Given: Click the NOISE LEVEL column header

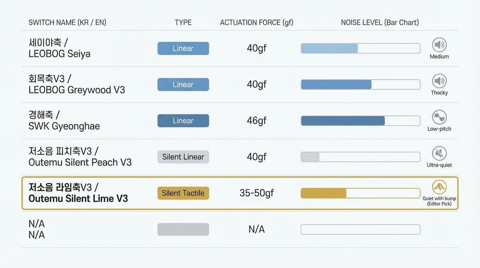Looking at the screenshot, I should tap(380, 22).
